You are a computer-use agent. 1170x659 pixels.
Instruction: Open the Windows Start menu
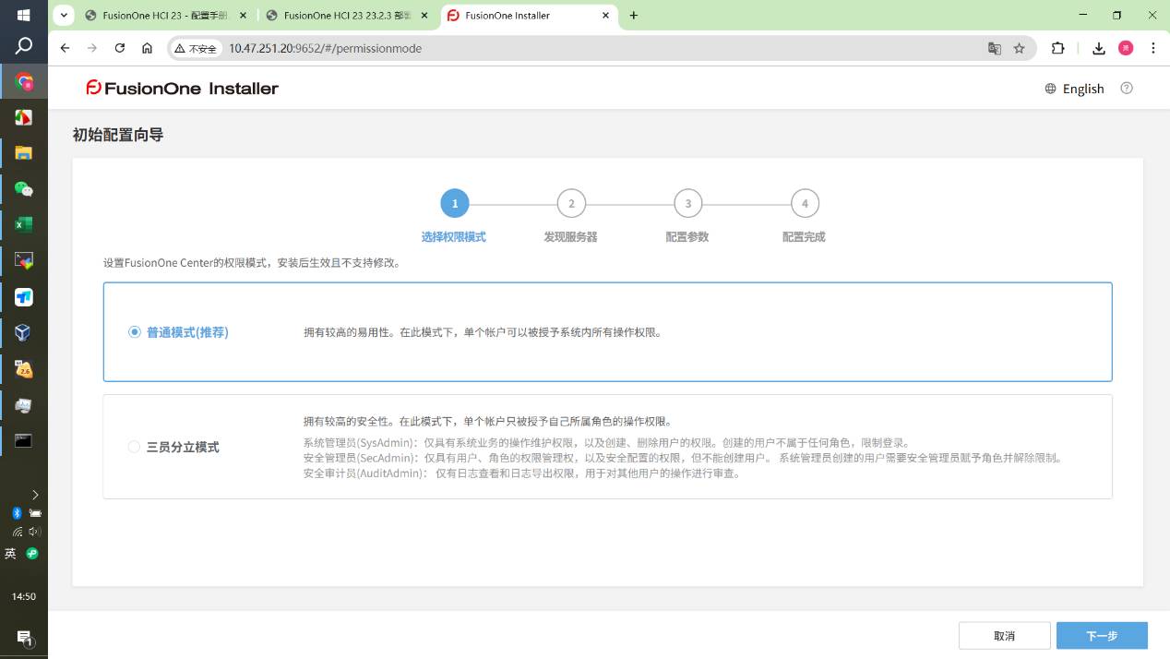[24, 15]
